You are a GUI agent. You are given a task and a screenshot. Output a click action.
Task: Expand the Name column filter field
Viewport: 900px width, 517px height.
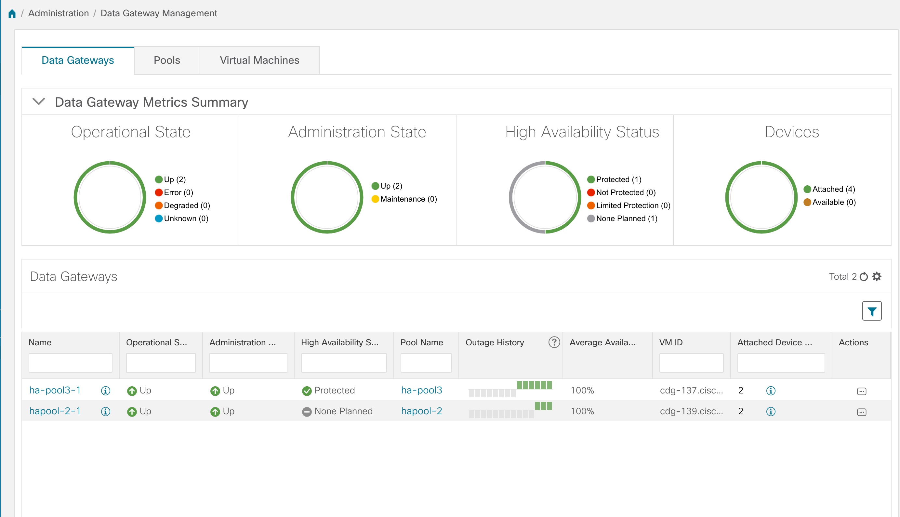[70, 363]
